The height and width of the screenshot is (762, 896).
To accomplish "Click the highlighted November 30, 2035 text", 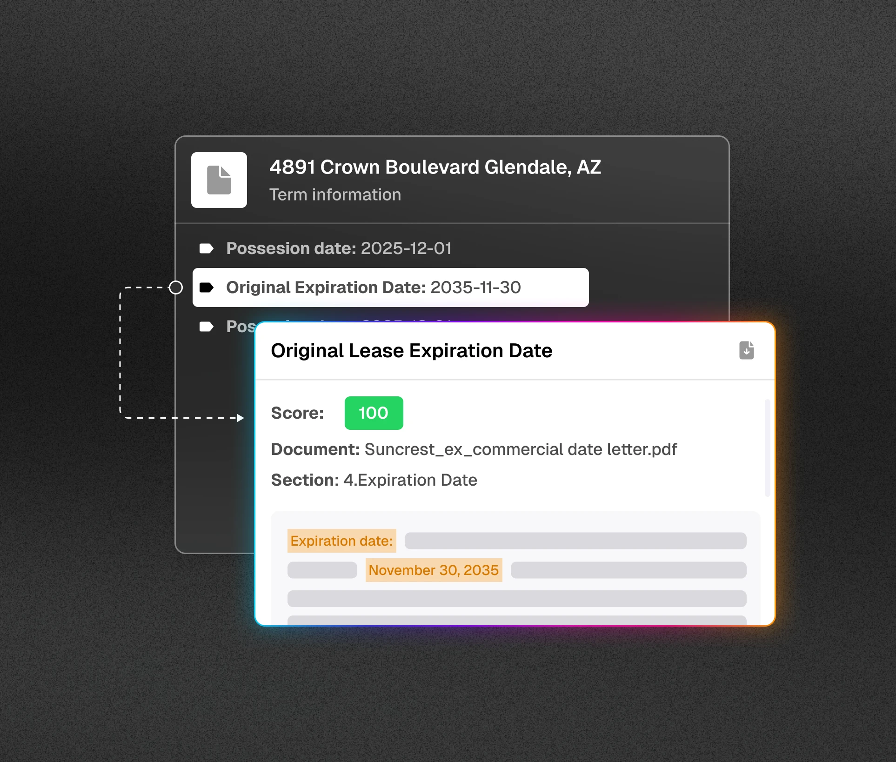I will (434, 570).
